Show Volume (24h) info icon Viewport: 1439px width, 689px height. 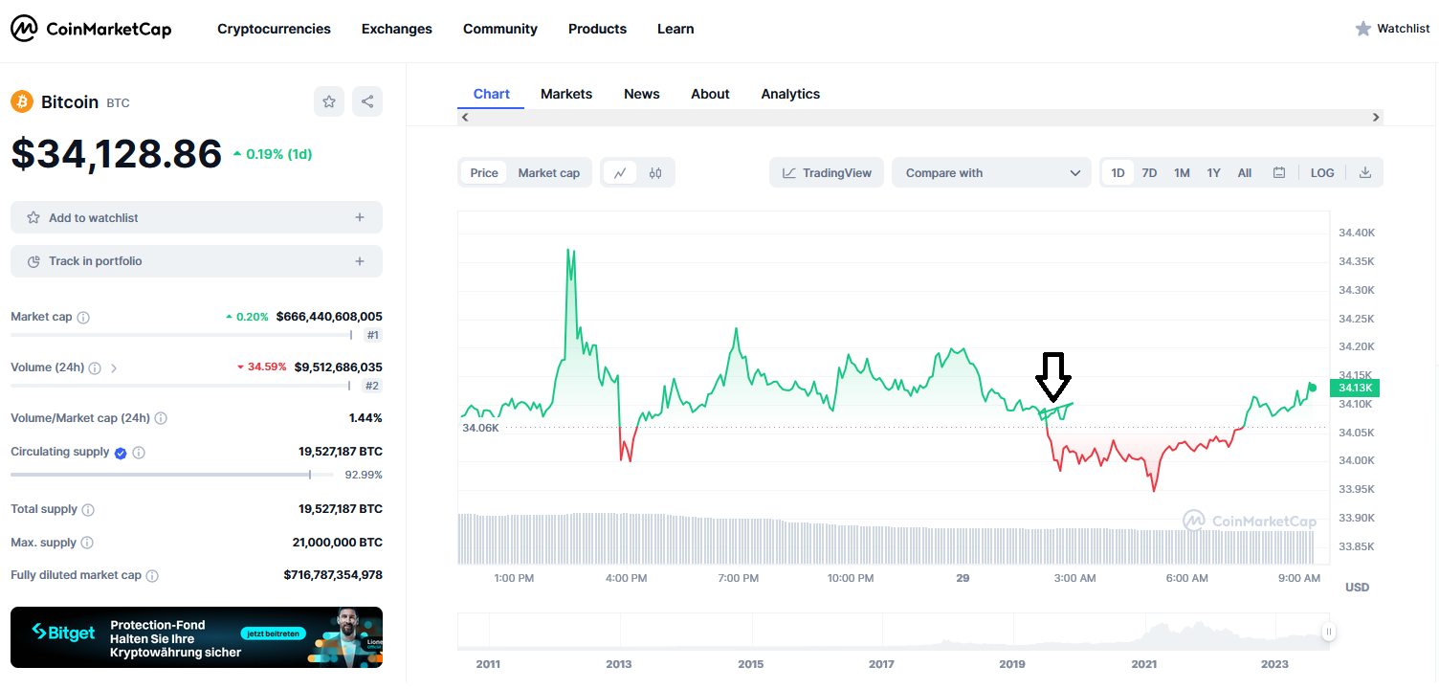(95, 367)
